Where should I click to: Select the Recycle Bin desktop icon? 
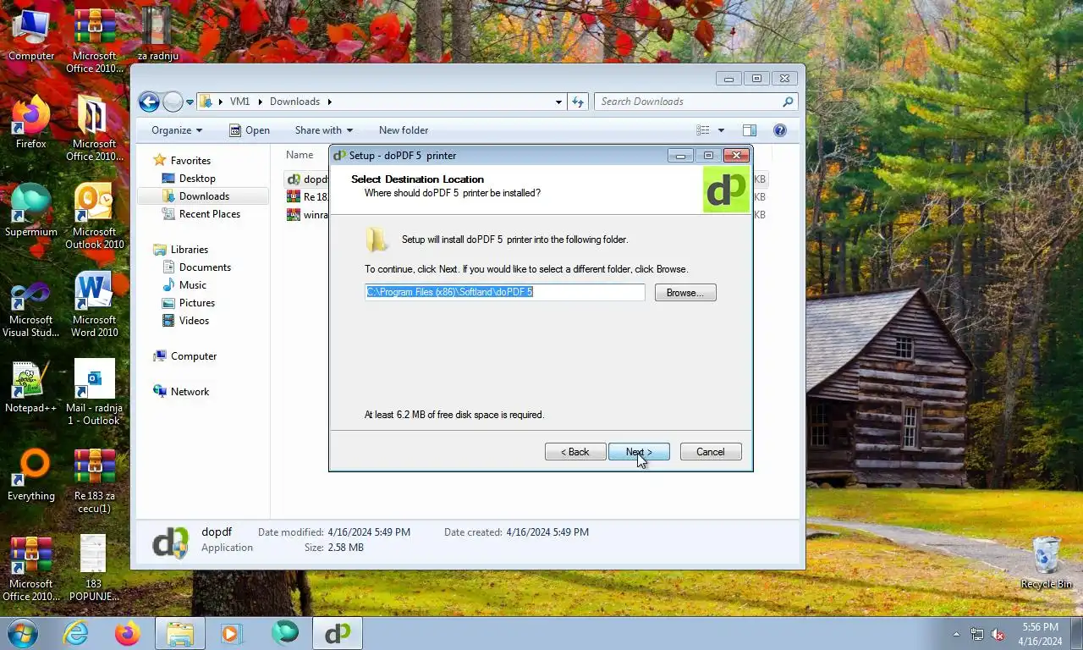pyautogui.click(x=1047, y=563)
